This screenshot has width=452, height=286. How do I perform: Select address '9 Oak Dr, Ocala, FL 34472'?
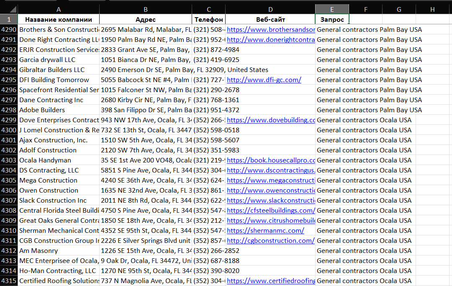(146, 260)
